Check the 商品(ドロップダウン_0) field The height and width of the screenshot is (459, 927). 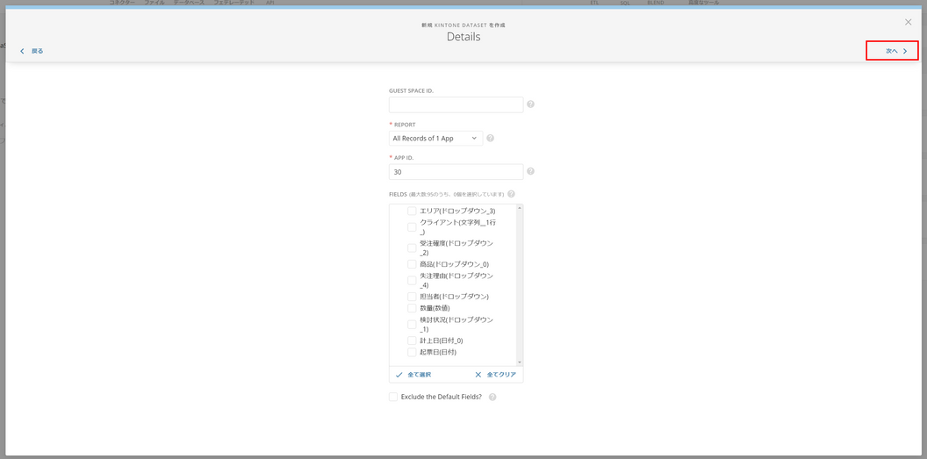click(412, 264)
